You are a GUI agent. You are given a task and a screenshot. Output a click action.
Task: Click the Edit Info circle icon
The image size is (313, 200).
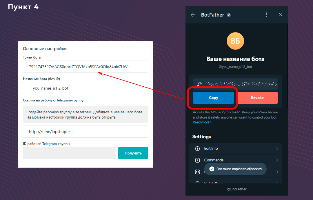[198, 148]
